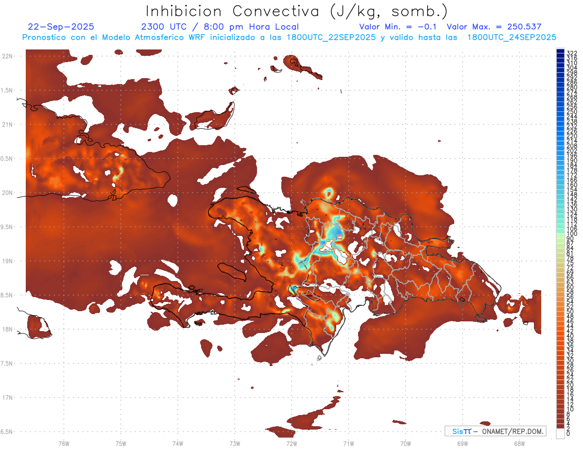Image resolution: width=583 pixels, height=450 pixels.
Task: Click the "Valor Max. = 250.537" text
Action: point(494,27)
